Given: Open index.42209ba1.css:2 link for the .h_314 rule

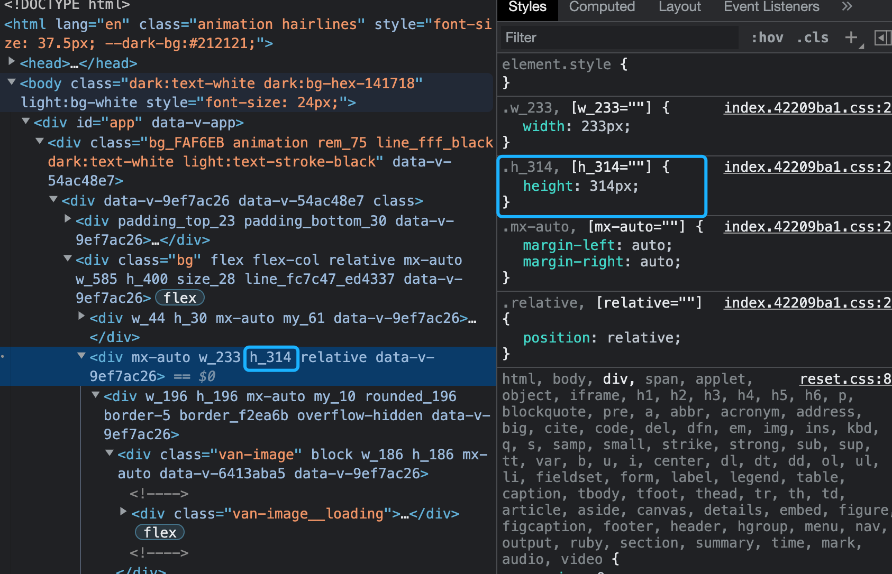Looking at the screenshot, I should pyautogui.click(x=806, y=167).
